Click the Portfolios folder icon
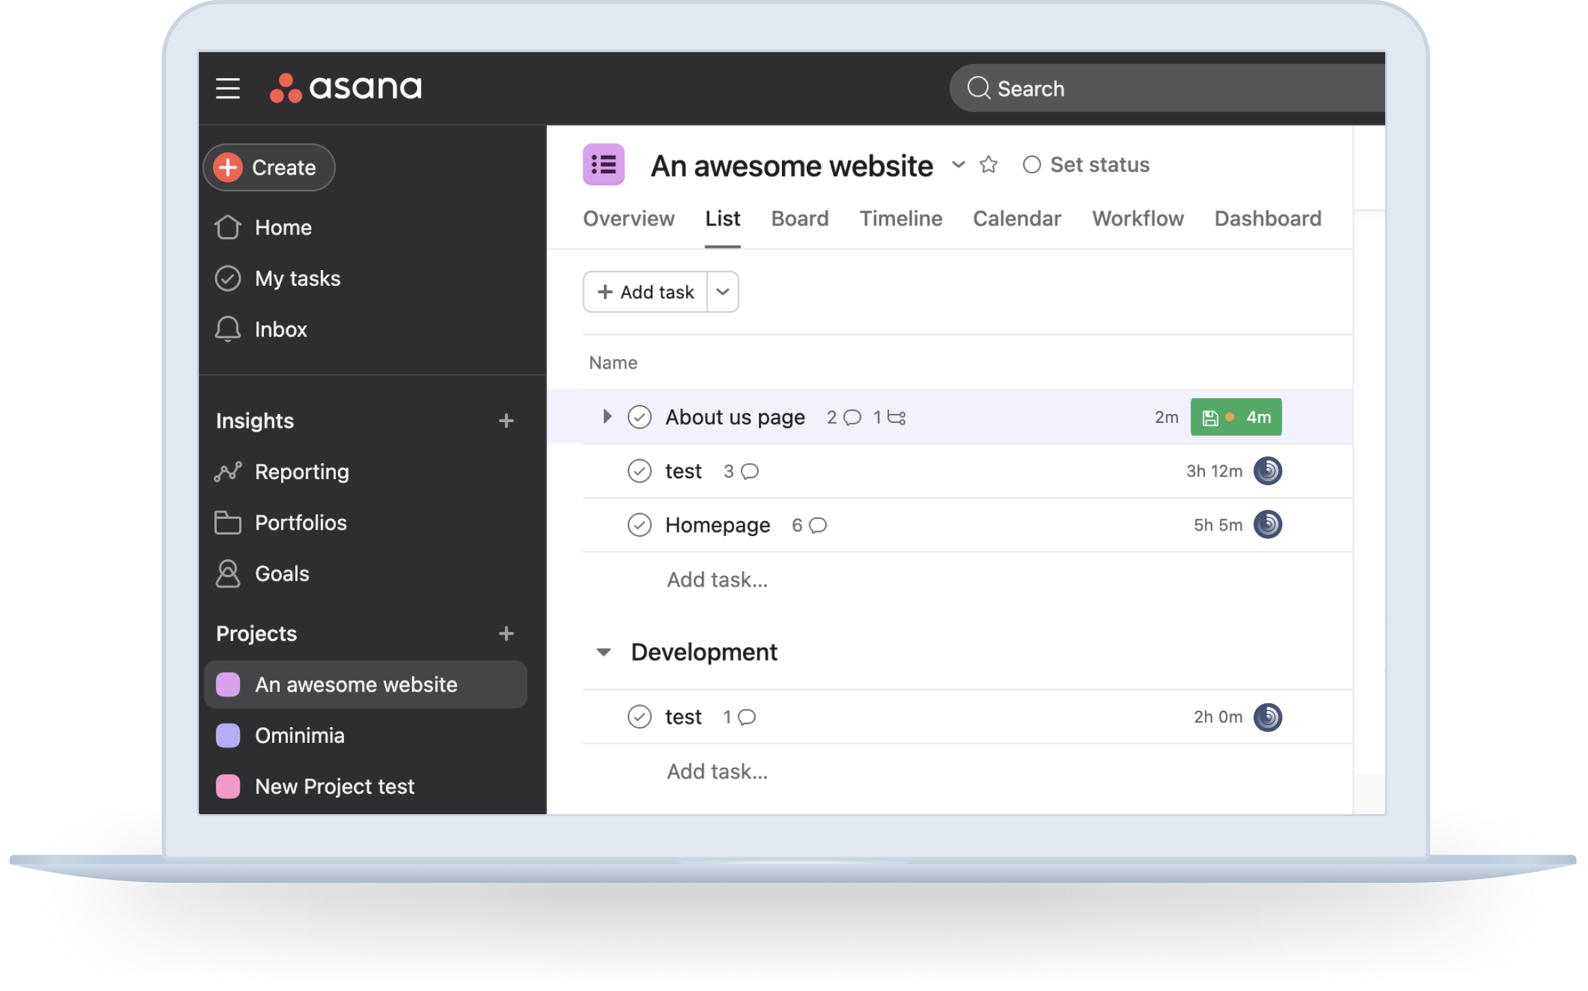Viewport: 1588px width, 991px height. tap(228, 522)
